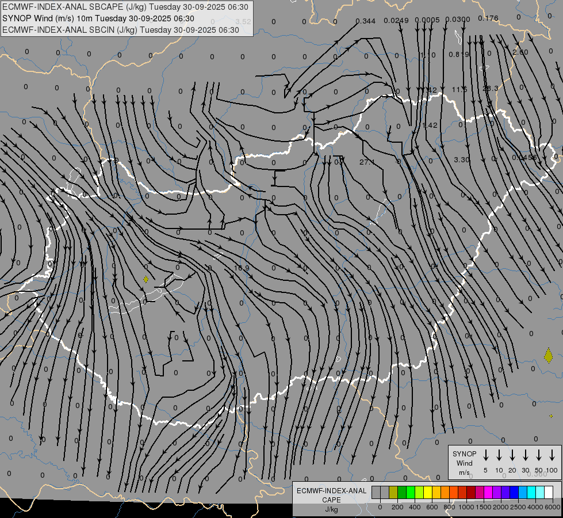The image size is (563, 518).
Task: Click the wind arrow labeled 100 in SYNOP legend
Action: coord(552,455)
